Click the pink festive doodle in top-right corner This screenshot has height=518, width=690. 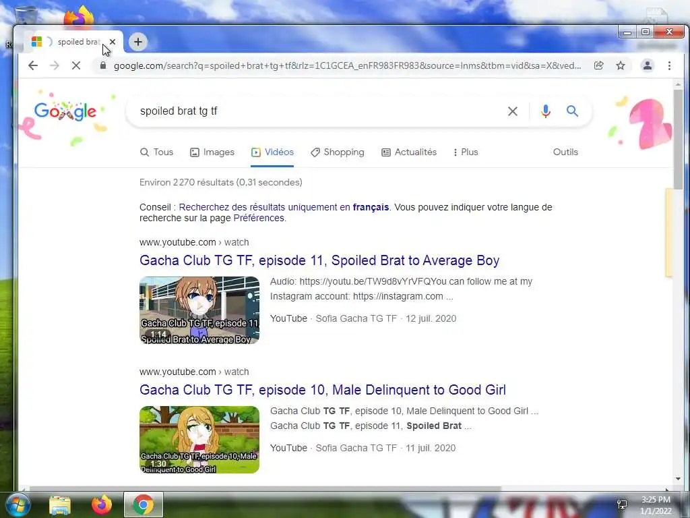pos(650,123)
